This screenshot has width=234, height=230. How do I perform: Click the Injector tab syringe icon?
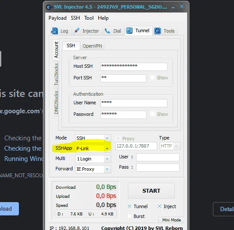pos(76,31)
